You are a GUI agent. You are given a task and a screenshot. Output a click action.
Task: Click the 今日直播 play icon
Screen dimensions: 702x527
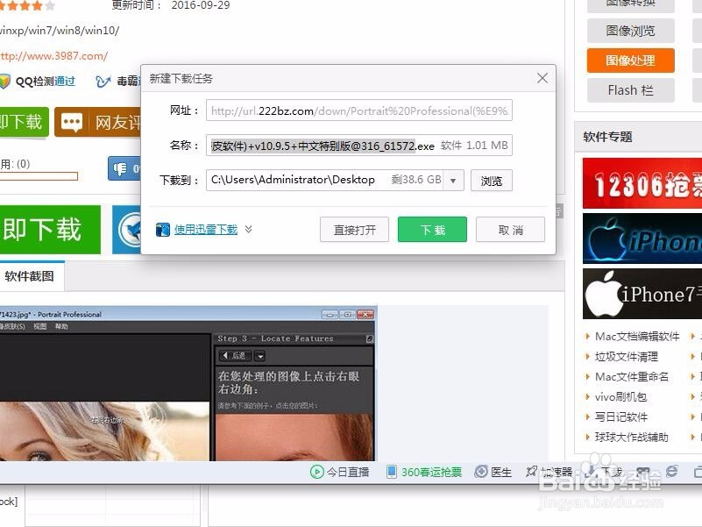click(316, 472)
